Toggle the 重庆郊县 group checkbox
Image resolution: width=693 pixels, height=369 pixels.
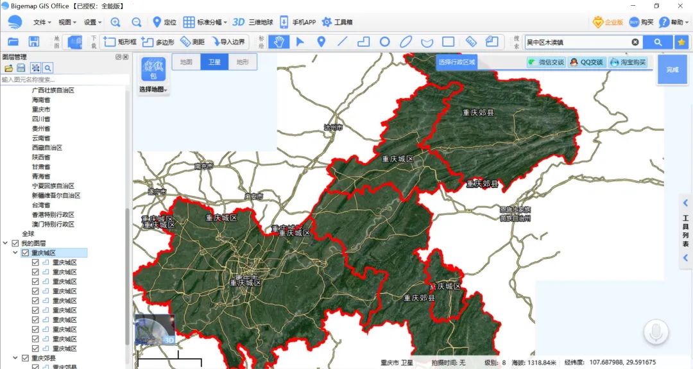(x=25, y=358)
